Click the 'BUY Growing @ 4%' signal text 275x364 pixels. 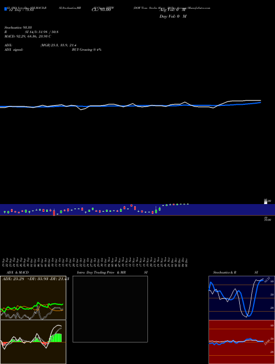86,50
